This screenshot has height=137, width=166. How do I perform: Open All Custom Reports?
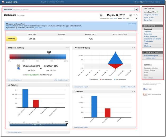click(151, 55)
